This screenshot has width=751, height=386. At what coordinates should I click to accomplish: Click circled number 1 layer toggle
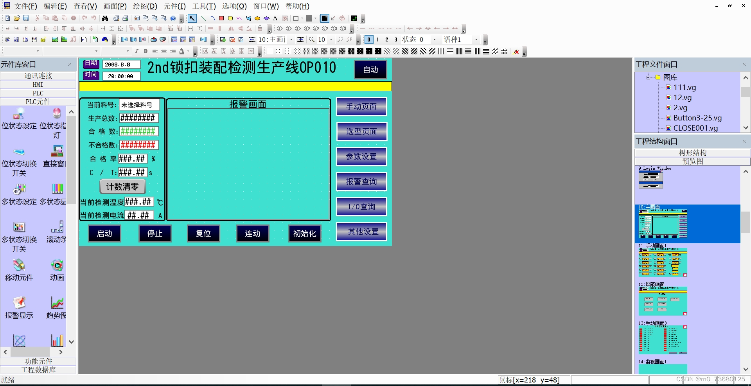tap(280, 28)
